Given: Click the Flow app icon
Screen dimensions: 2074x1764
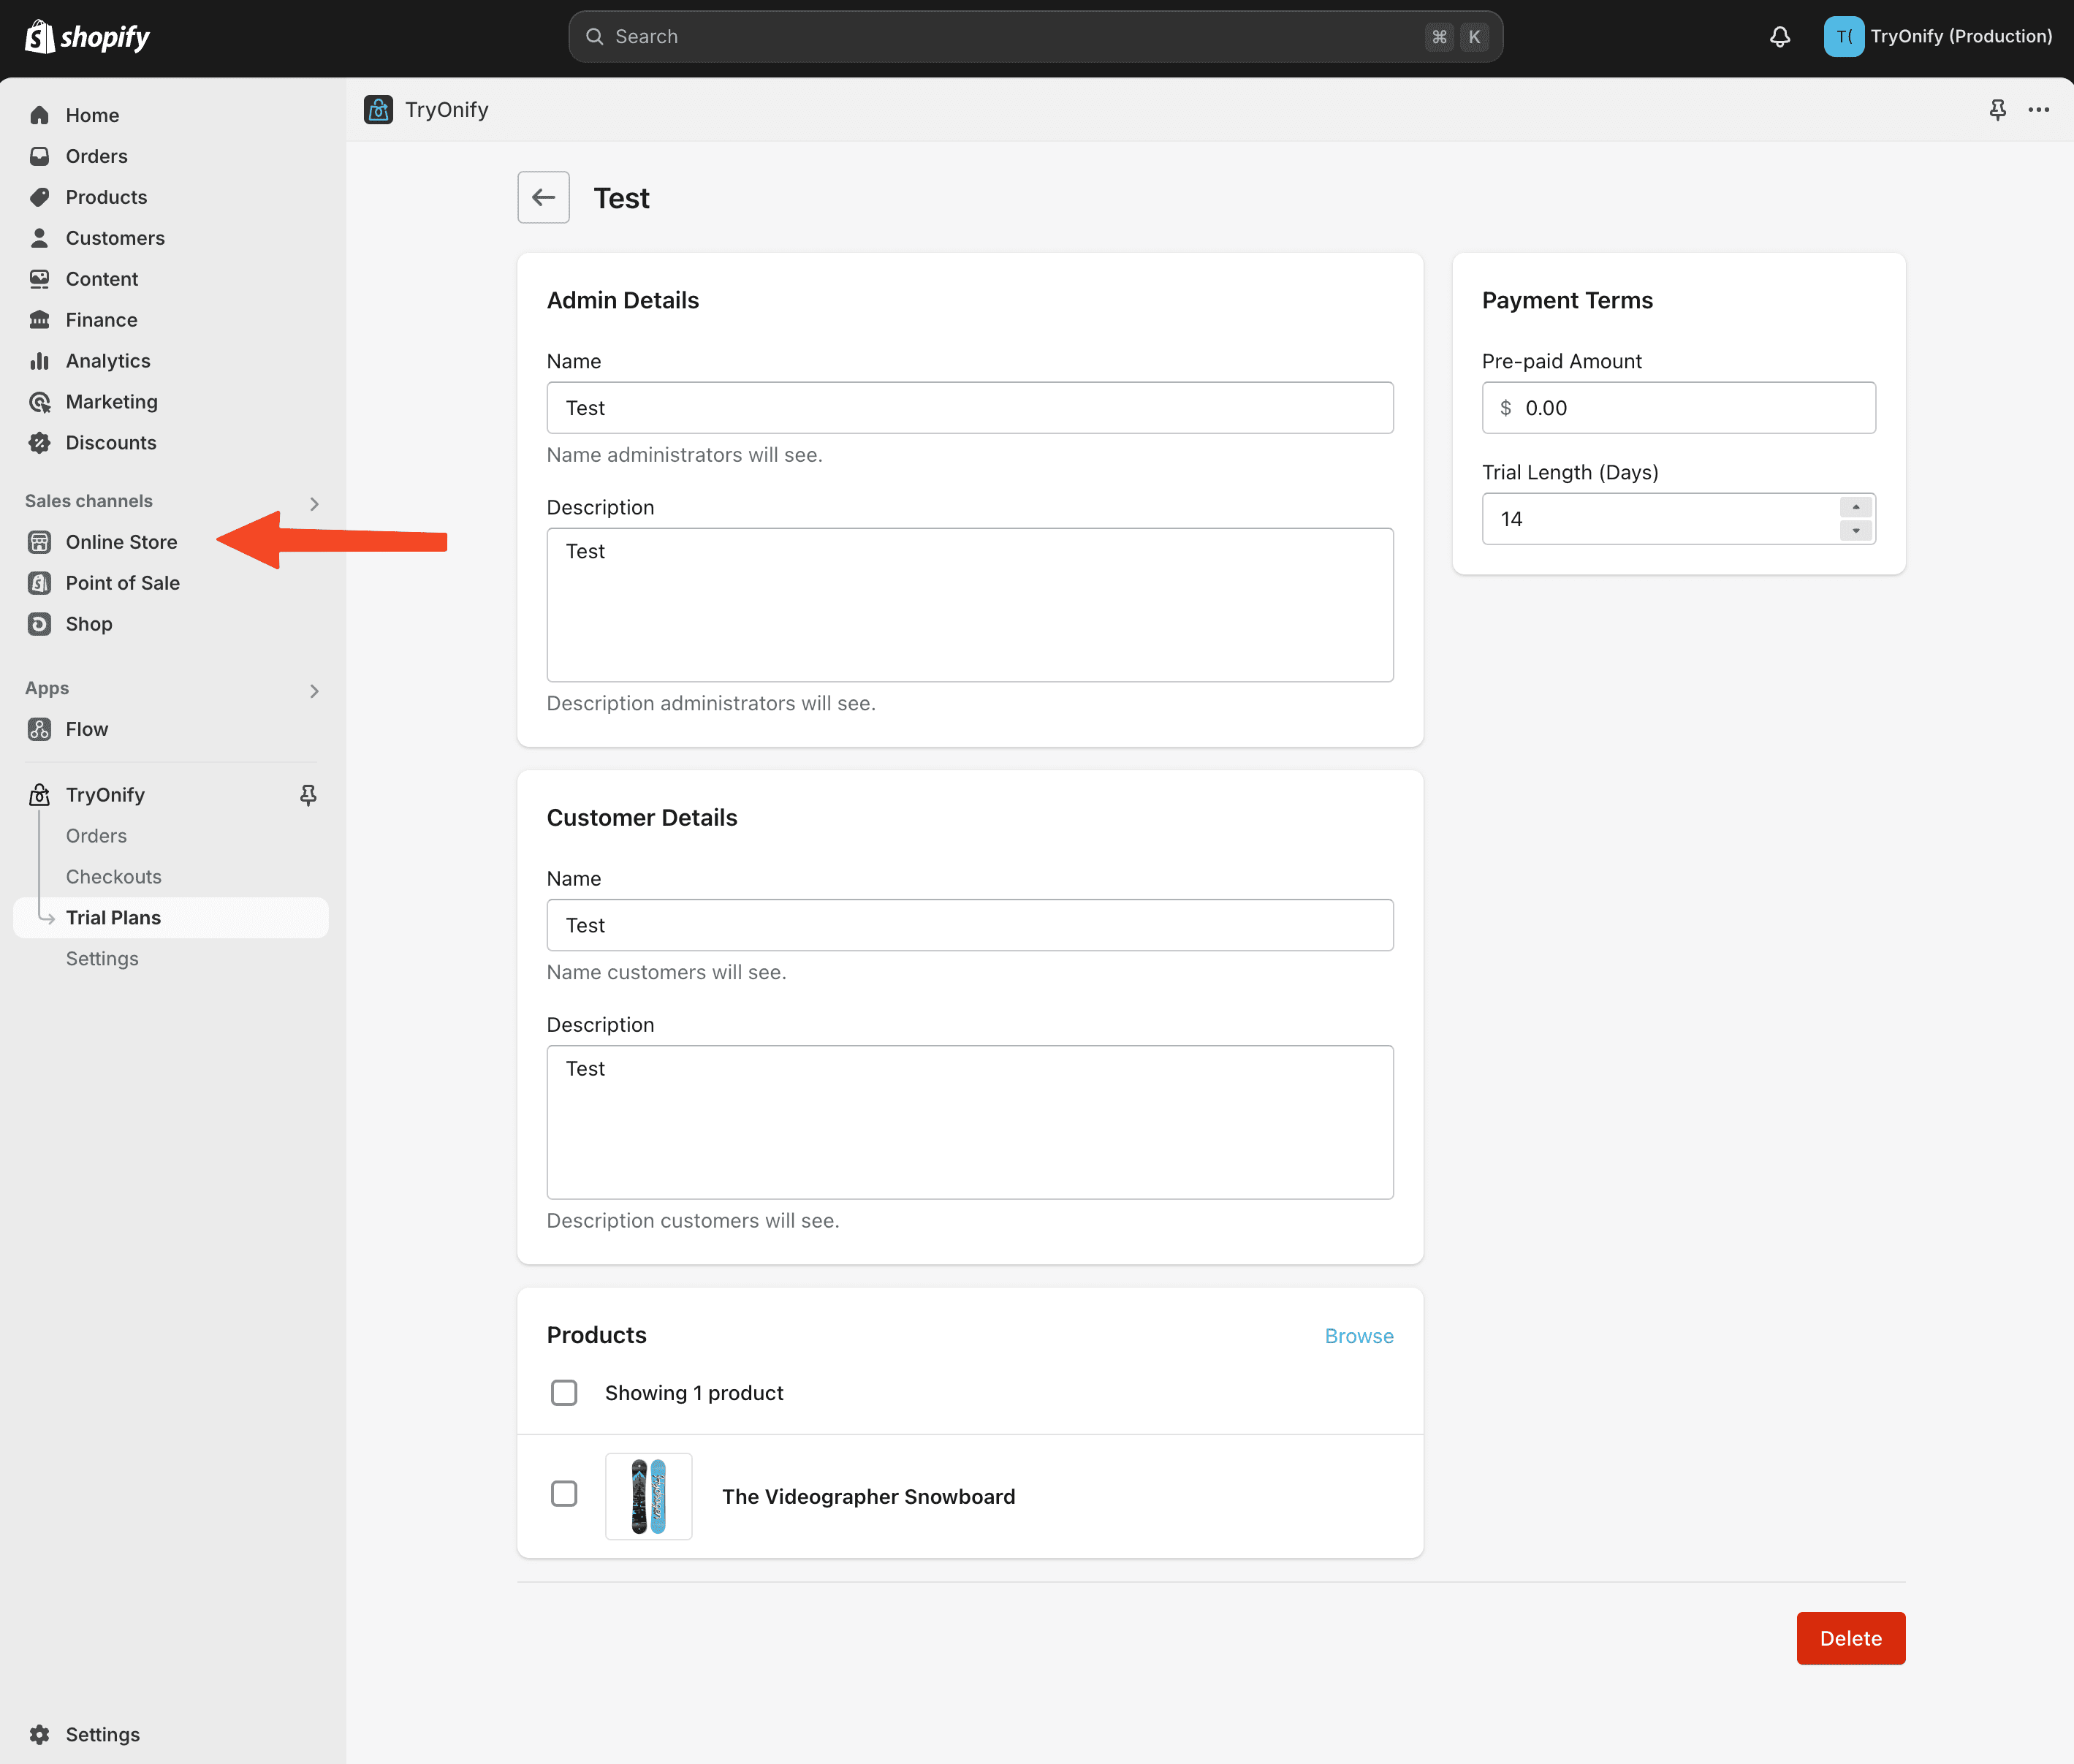Looking at the screenshot, I should coord(39,729).
